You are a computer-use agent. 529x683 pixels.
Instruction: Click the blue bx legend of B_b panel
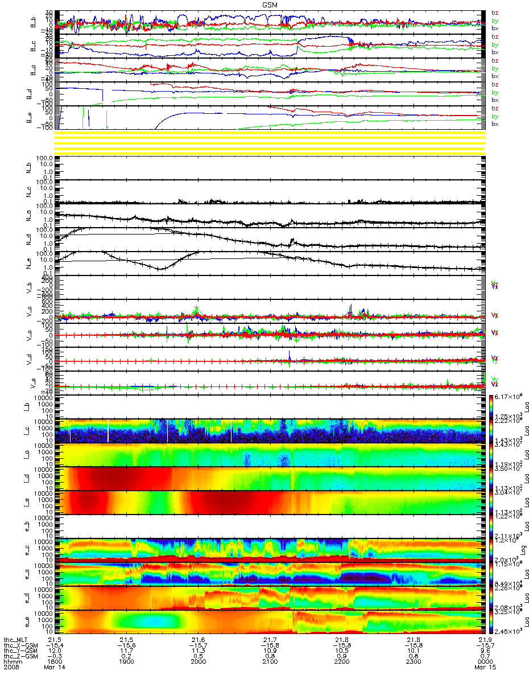[495, 28]
